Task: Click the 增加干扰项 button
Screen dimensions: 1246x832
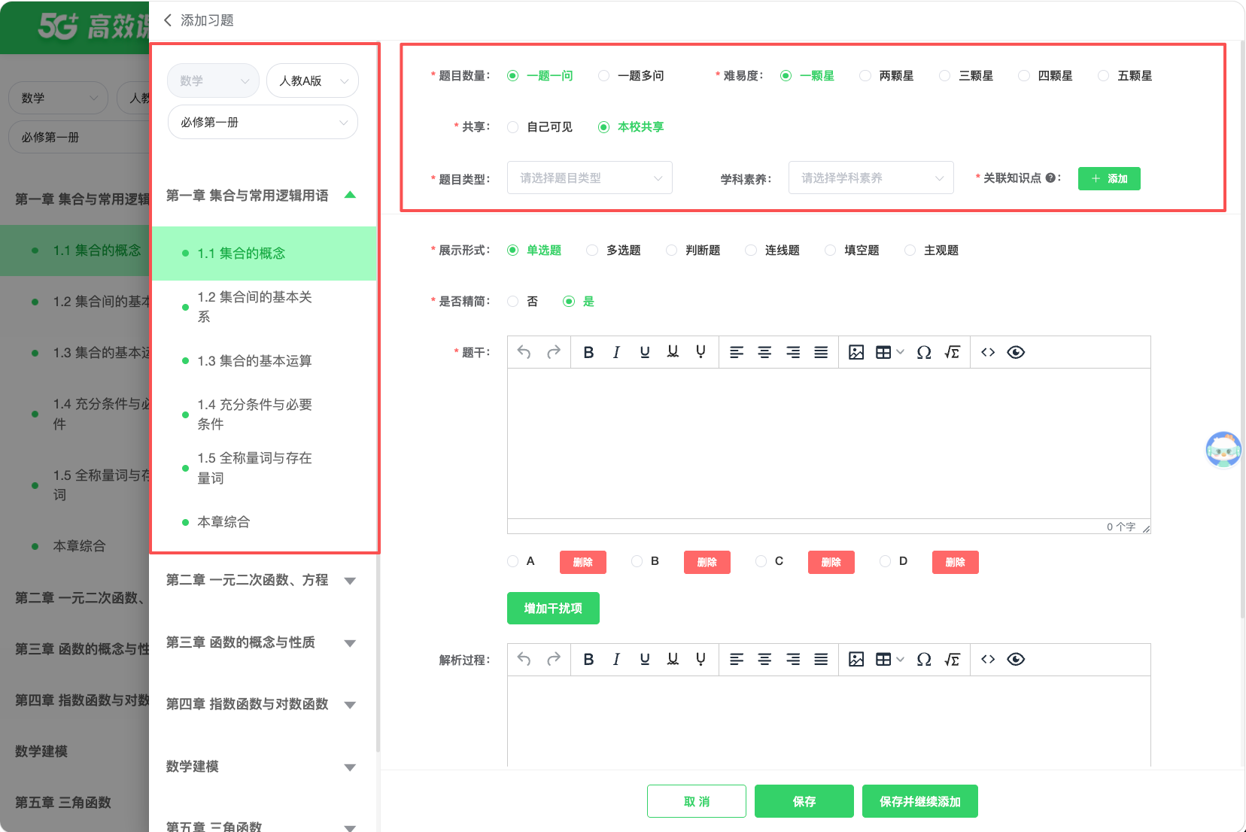Action: [553, 608]
